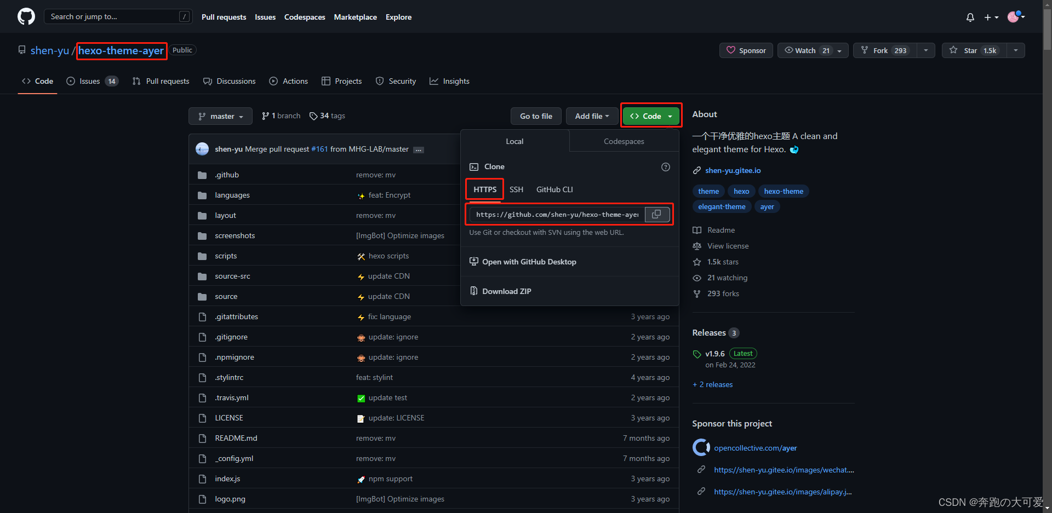Image resolution: width=1052 pixels, height=513 pixels.
Task: Switch to the Actions tab
Action: (x=288, y=81)
